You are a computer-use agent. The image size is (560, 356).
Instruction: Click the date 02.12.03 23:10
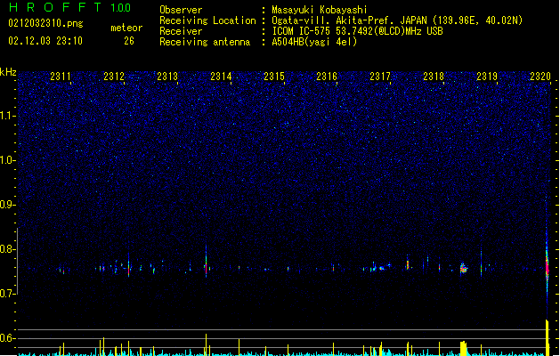click(45, 41)
